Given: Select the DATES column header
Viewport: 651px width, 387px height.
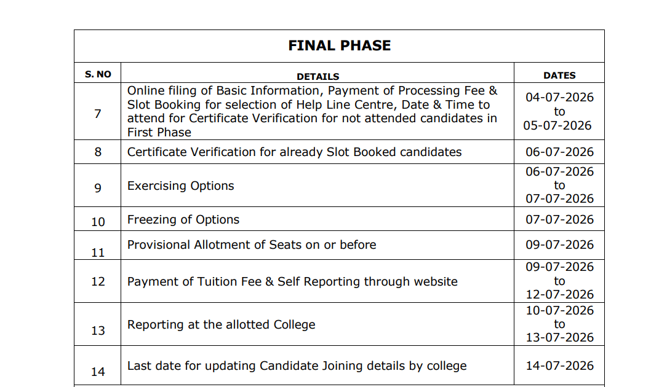Looking at the screenshot, I should point(559,76).
